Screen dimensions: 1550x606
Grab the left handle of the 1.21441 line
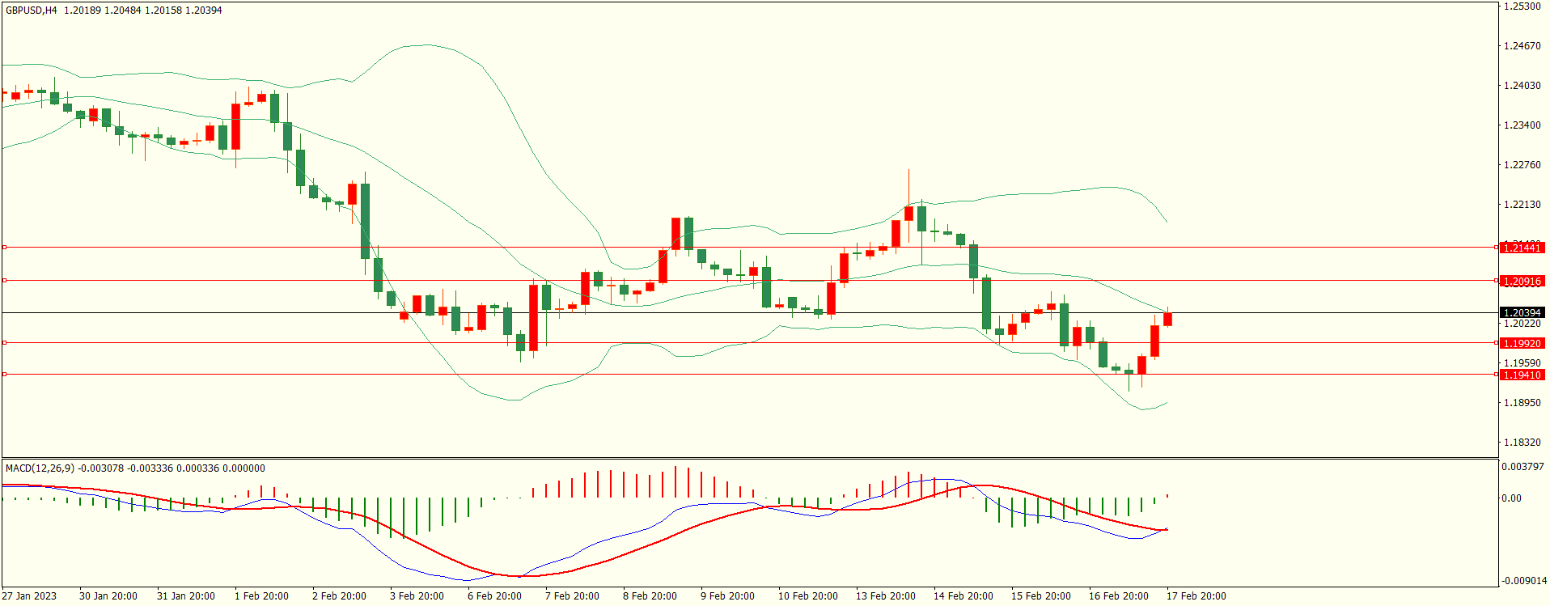coord(4,247)
